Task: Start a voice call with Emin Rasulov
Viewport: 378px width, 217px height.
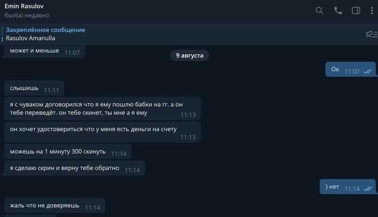Action: [338, 11]
